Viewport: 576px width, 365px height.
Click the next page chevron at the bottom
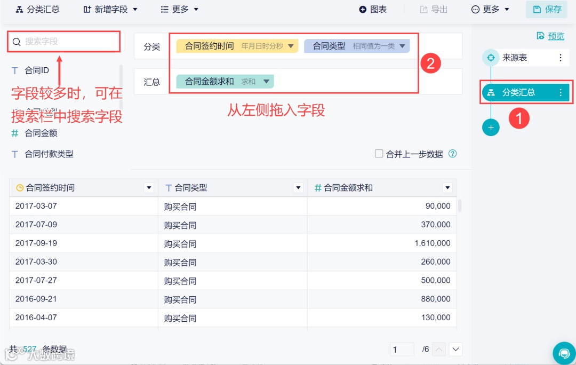pyautogui.click(x=455, y=349)
